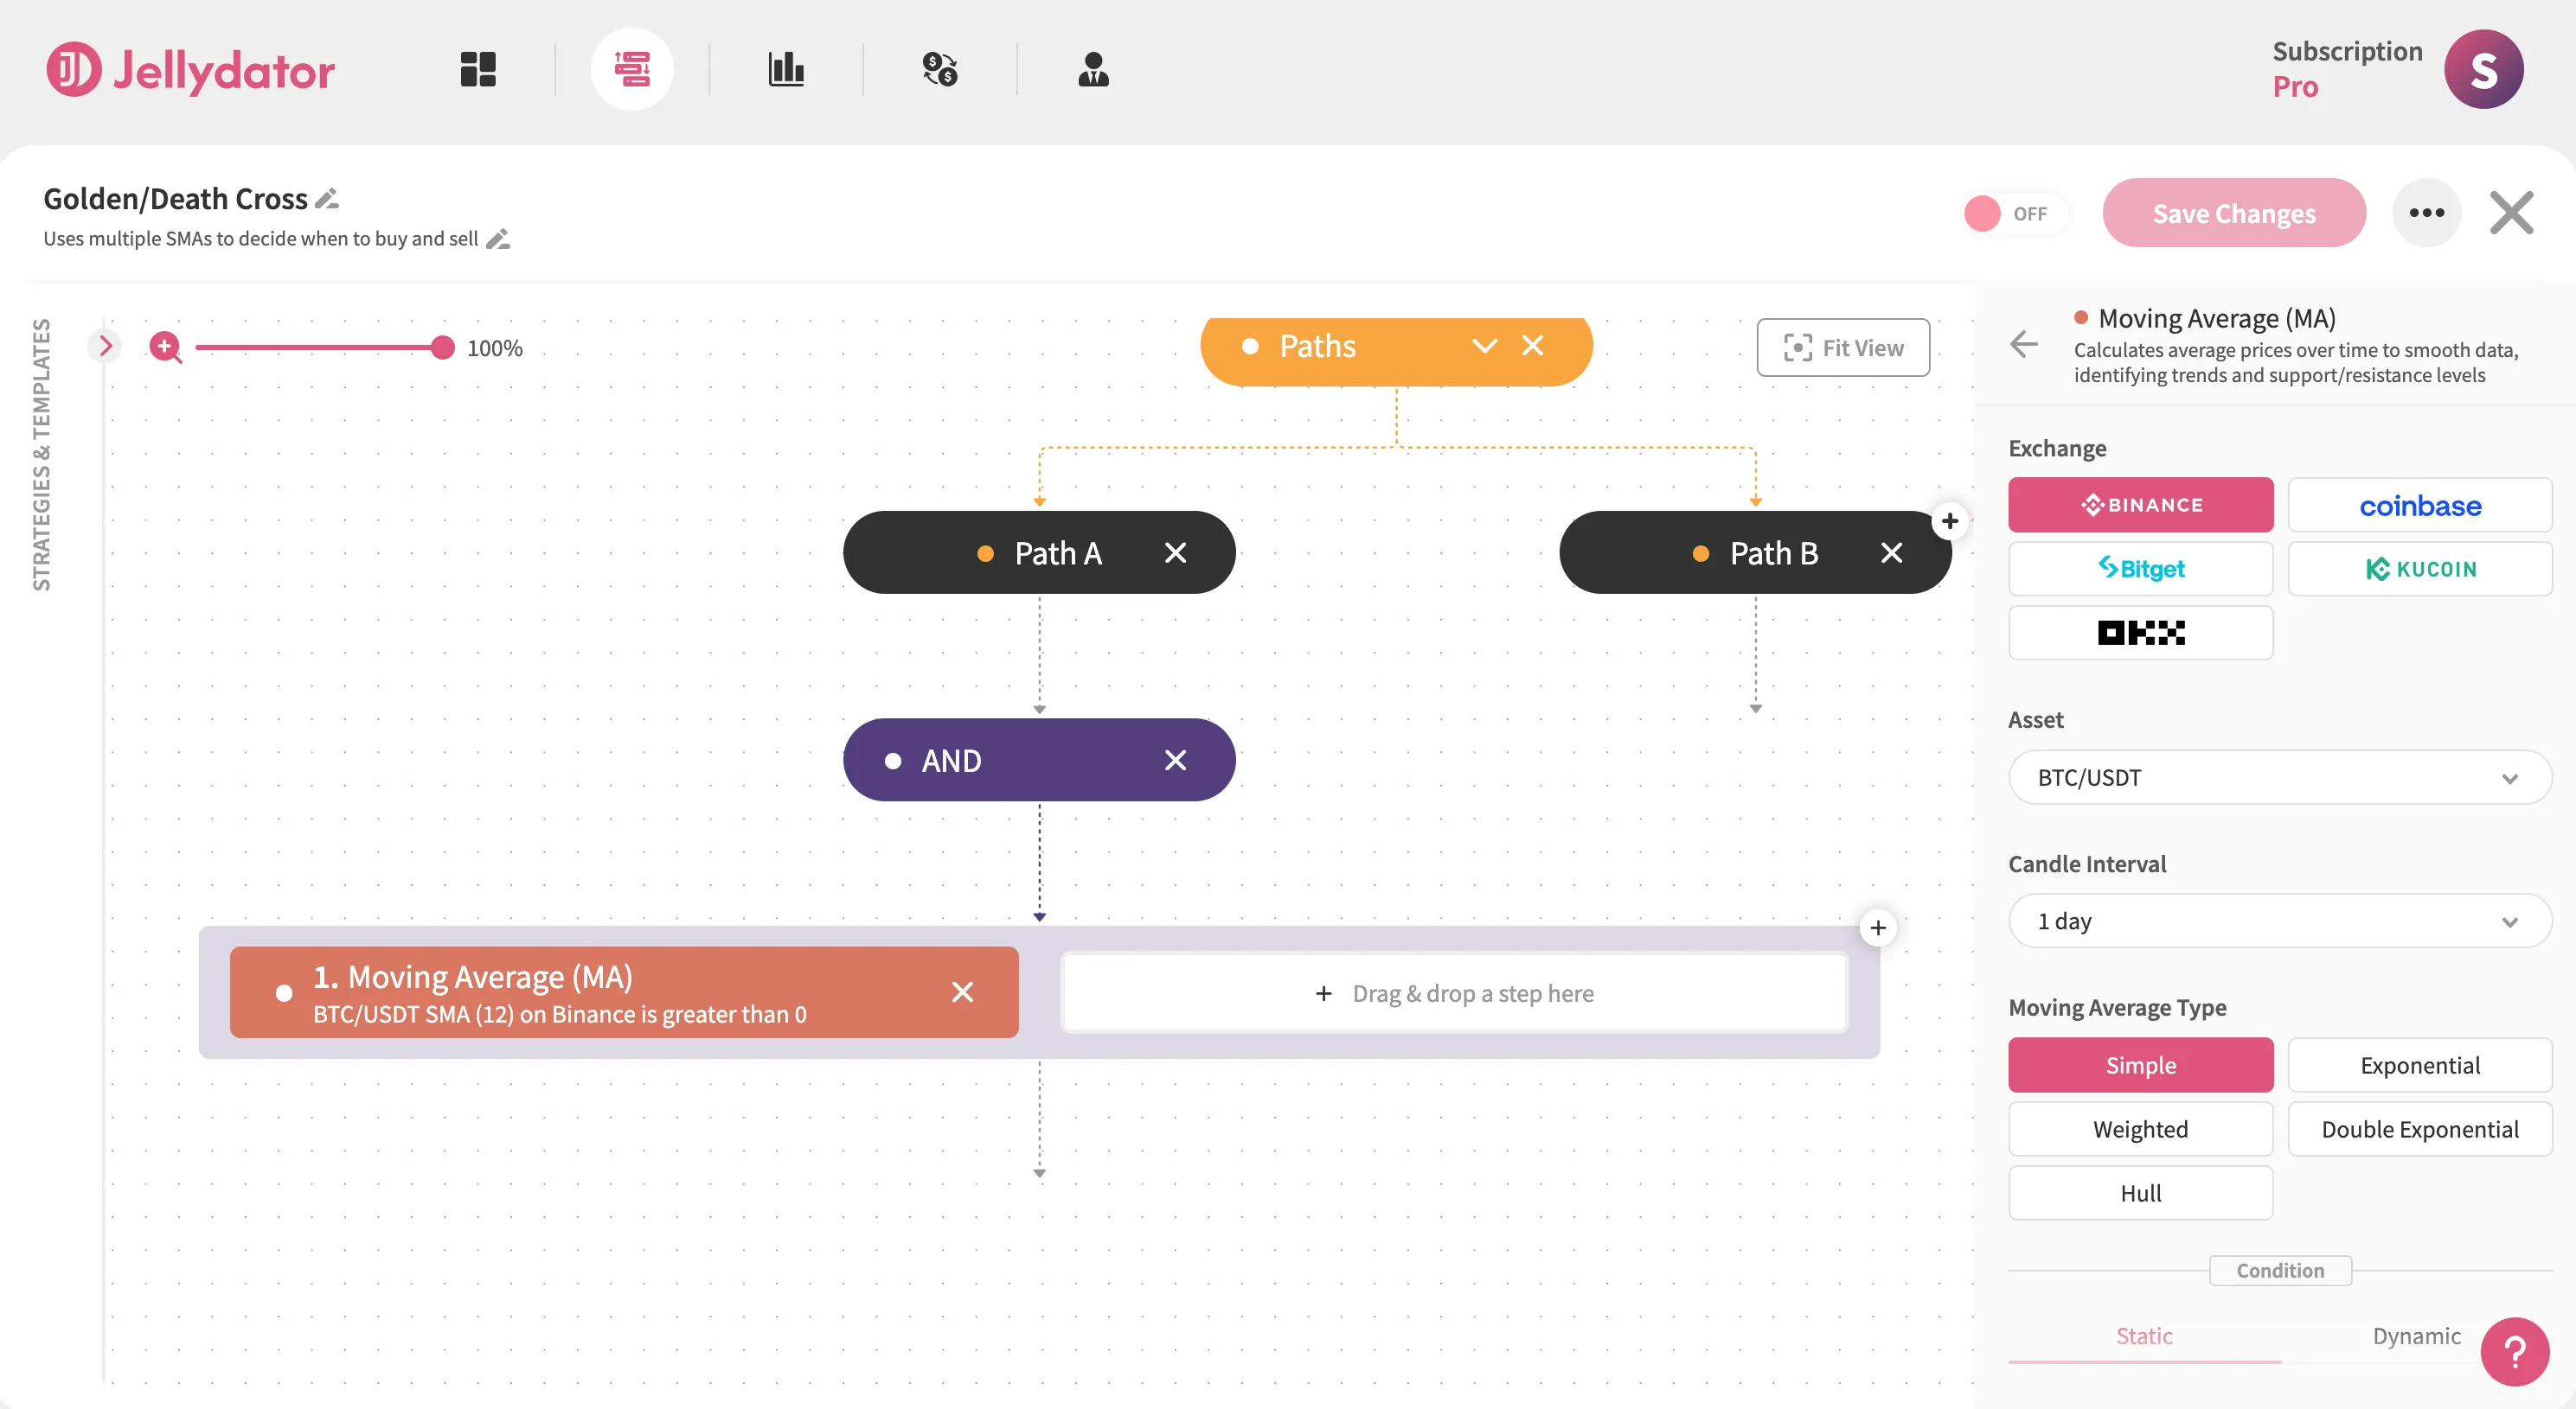2576x1409 pixels.
Task: Go back with the panel arrow
Action: (2023, 345)
